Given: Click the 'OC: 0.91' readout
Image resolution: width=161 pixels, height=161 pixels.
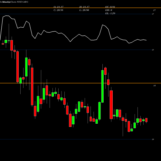Looking at the screenshot, I should 110,7.
